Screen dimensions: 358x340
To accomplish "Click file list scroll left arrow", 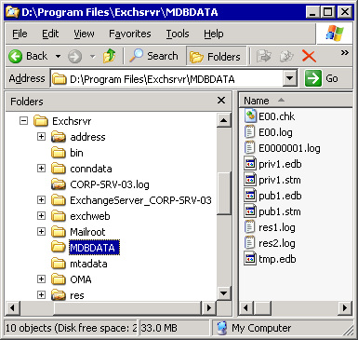I will 246,307.
